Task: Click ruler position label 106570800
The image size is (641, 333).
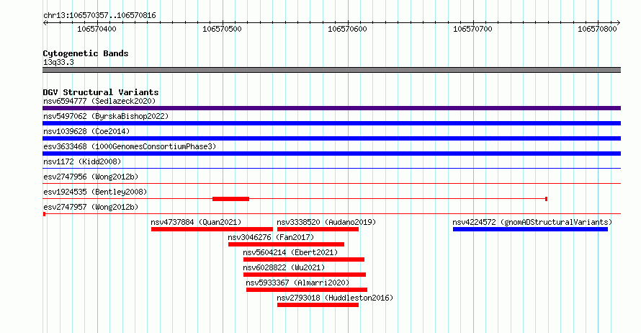Action: [x=597, y=29]
